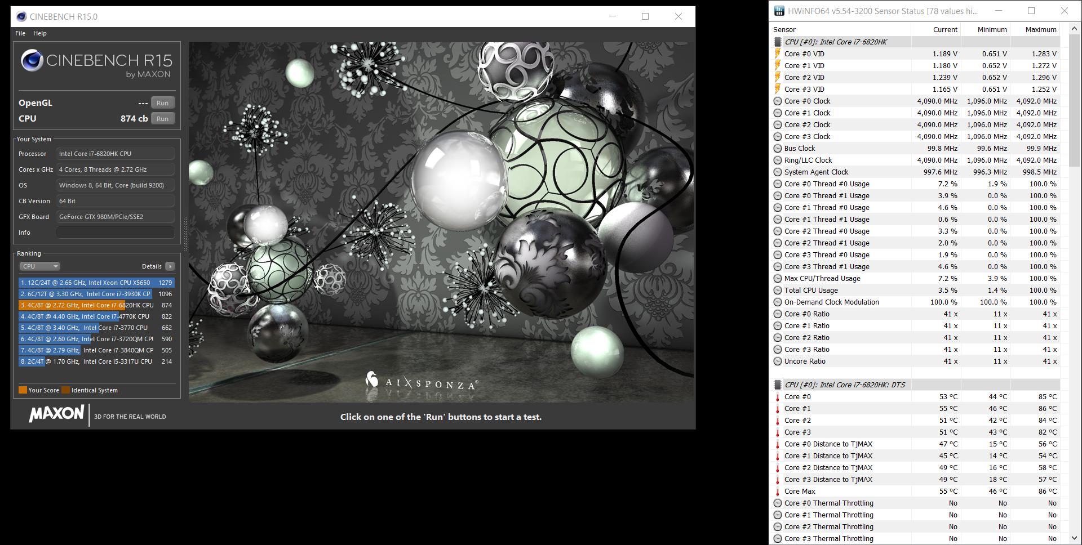Select CPU [#0] Intel Core i7-6820HK sensor group icon
Screen dimensions: 1082x545
778,42
